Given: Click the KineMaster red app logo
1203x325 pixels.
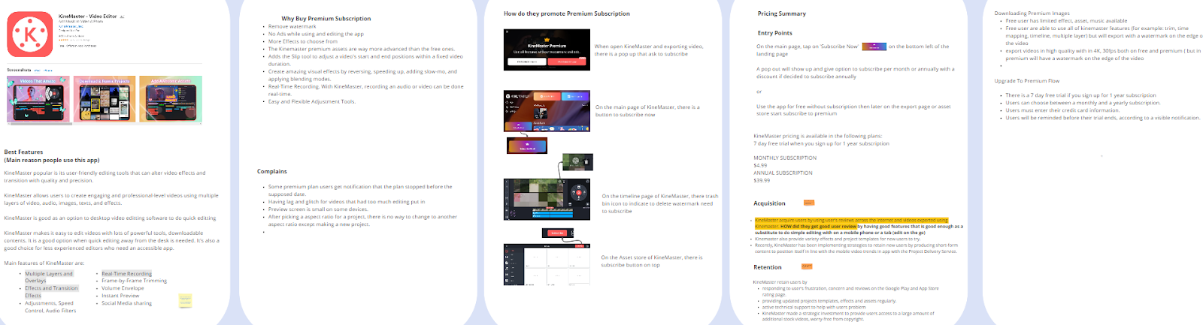Looking at the screenshot, I should [30, 35].
